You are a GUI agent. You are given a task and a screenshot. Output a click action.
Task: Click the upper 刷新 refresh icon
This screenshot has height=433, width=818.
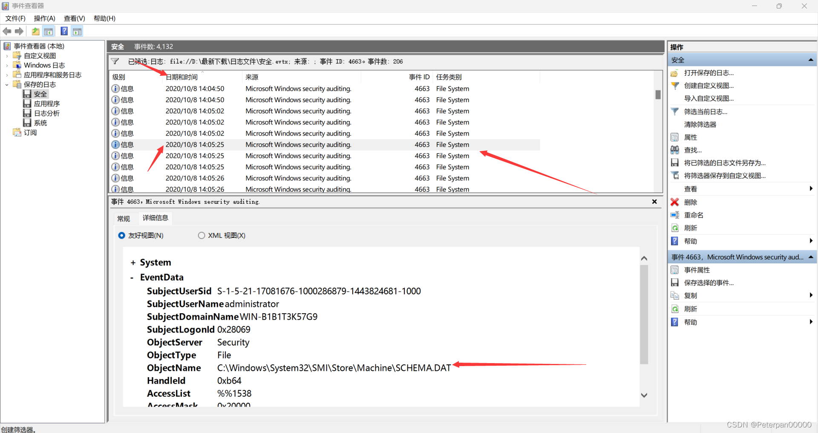[674, 228]
